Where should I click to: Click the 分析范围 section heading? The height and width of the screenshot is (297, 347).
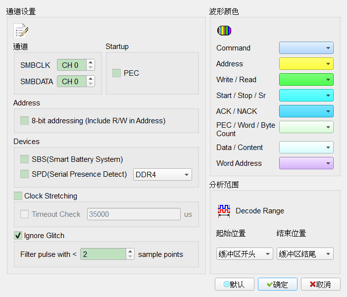tap(224, 185)
